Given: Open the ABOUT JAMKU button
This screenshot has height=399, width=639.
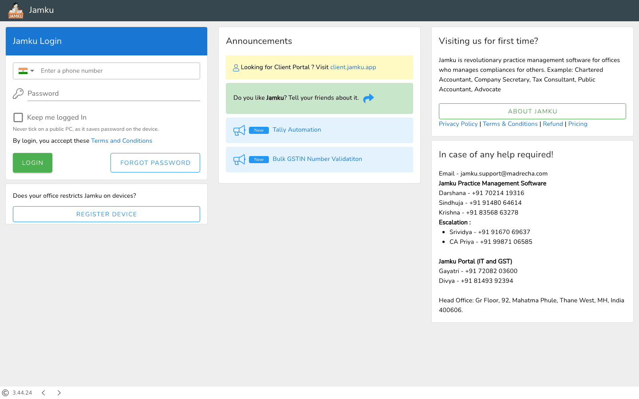Looking at the screenshot, I should (532, 111).
